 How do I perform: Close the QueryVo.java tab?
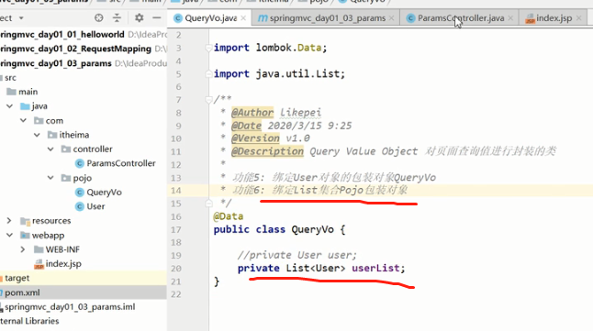coord(243,18)
